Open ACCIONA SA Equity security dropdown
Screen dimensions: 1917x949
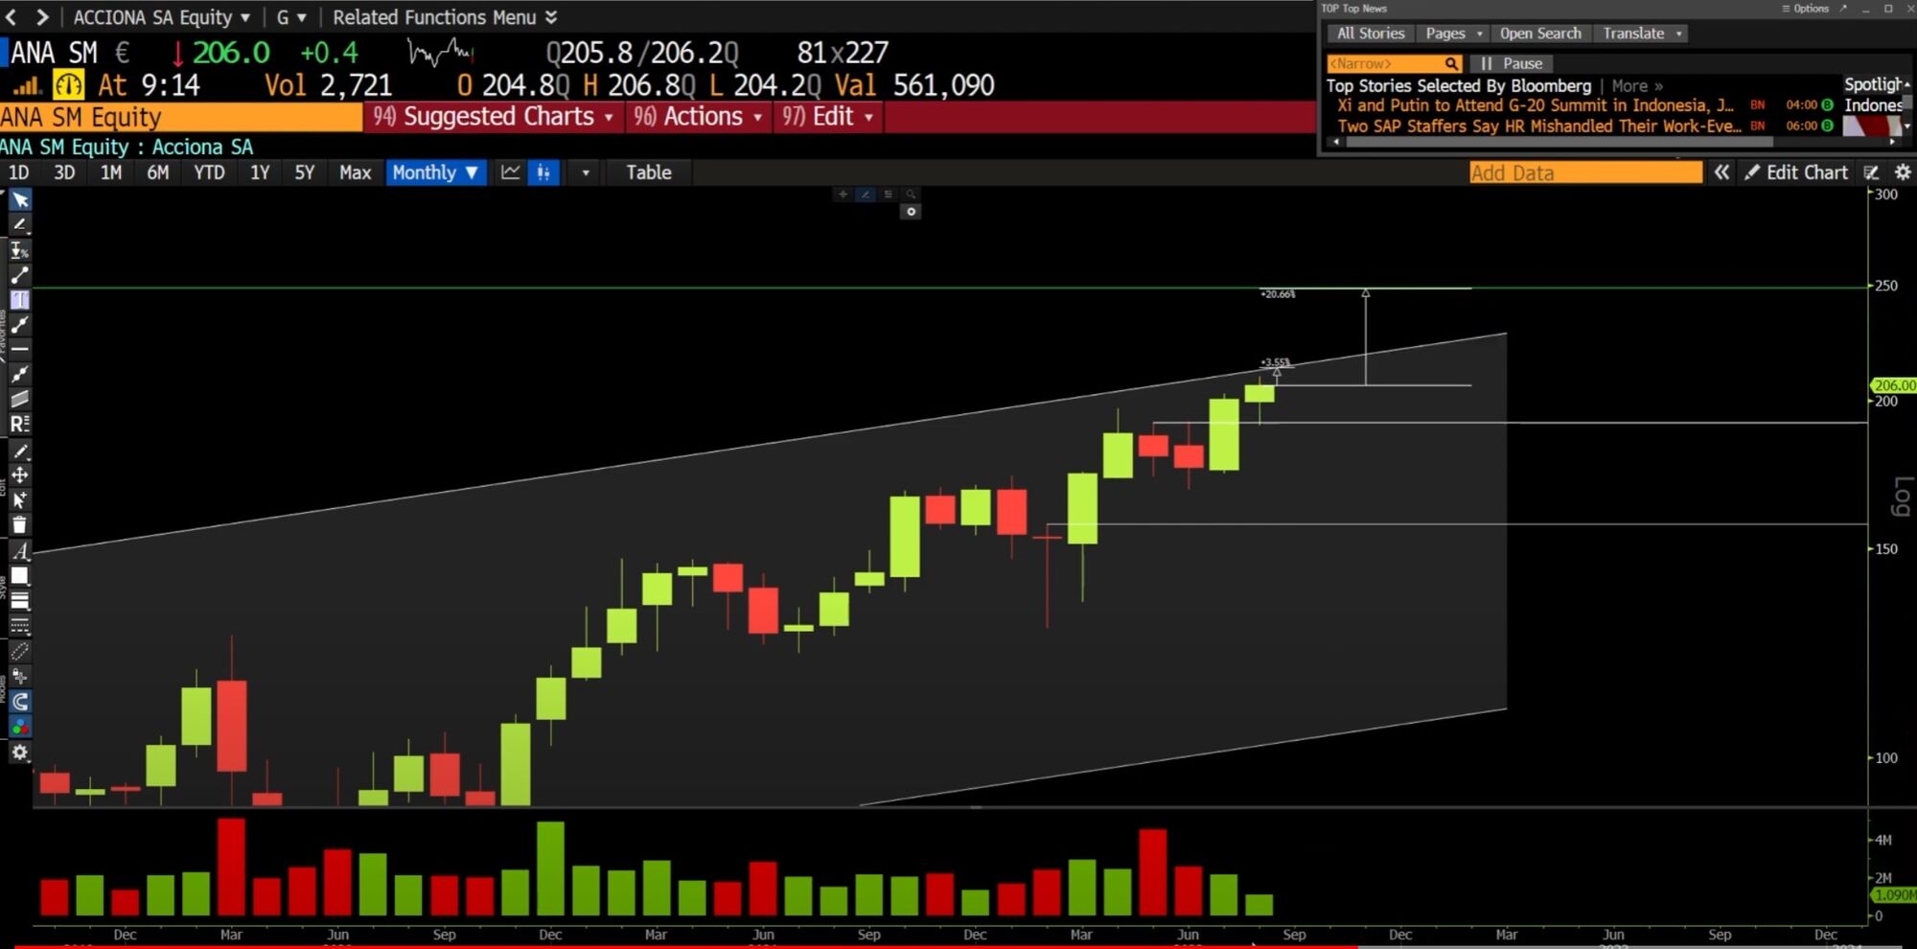[x=162, y=17]
